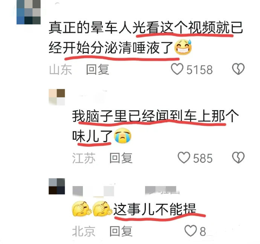Open the first commenter's avatar
Image resolution: width=260 pixels, height=244 pixels.
click(29, 12)
